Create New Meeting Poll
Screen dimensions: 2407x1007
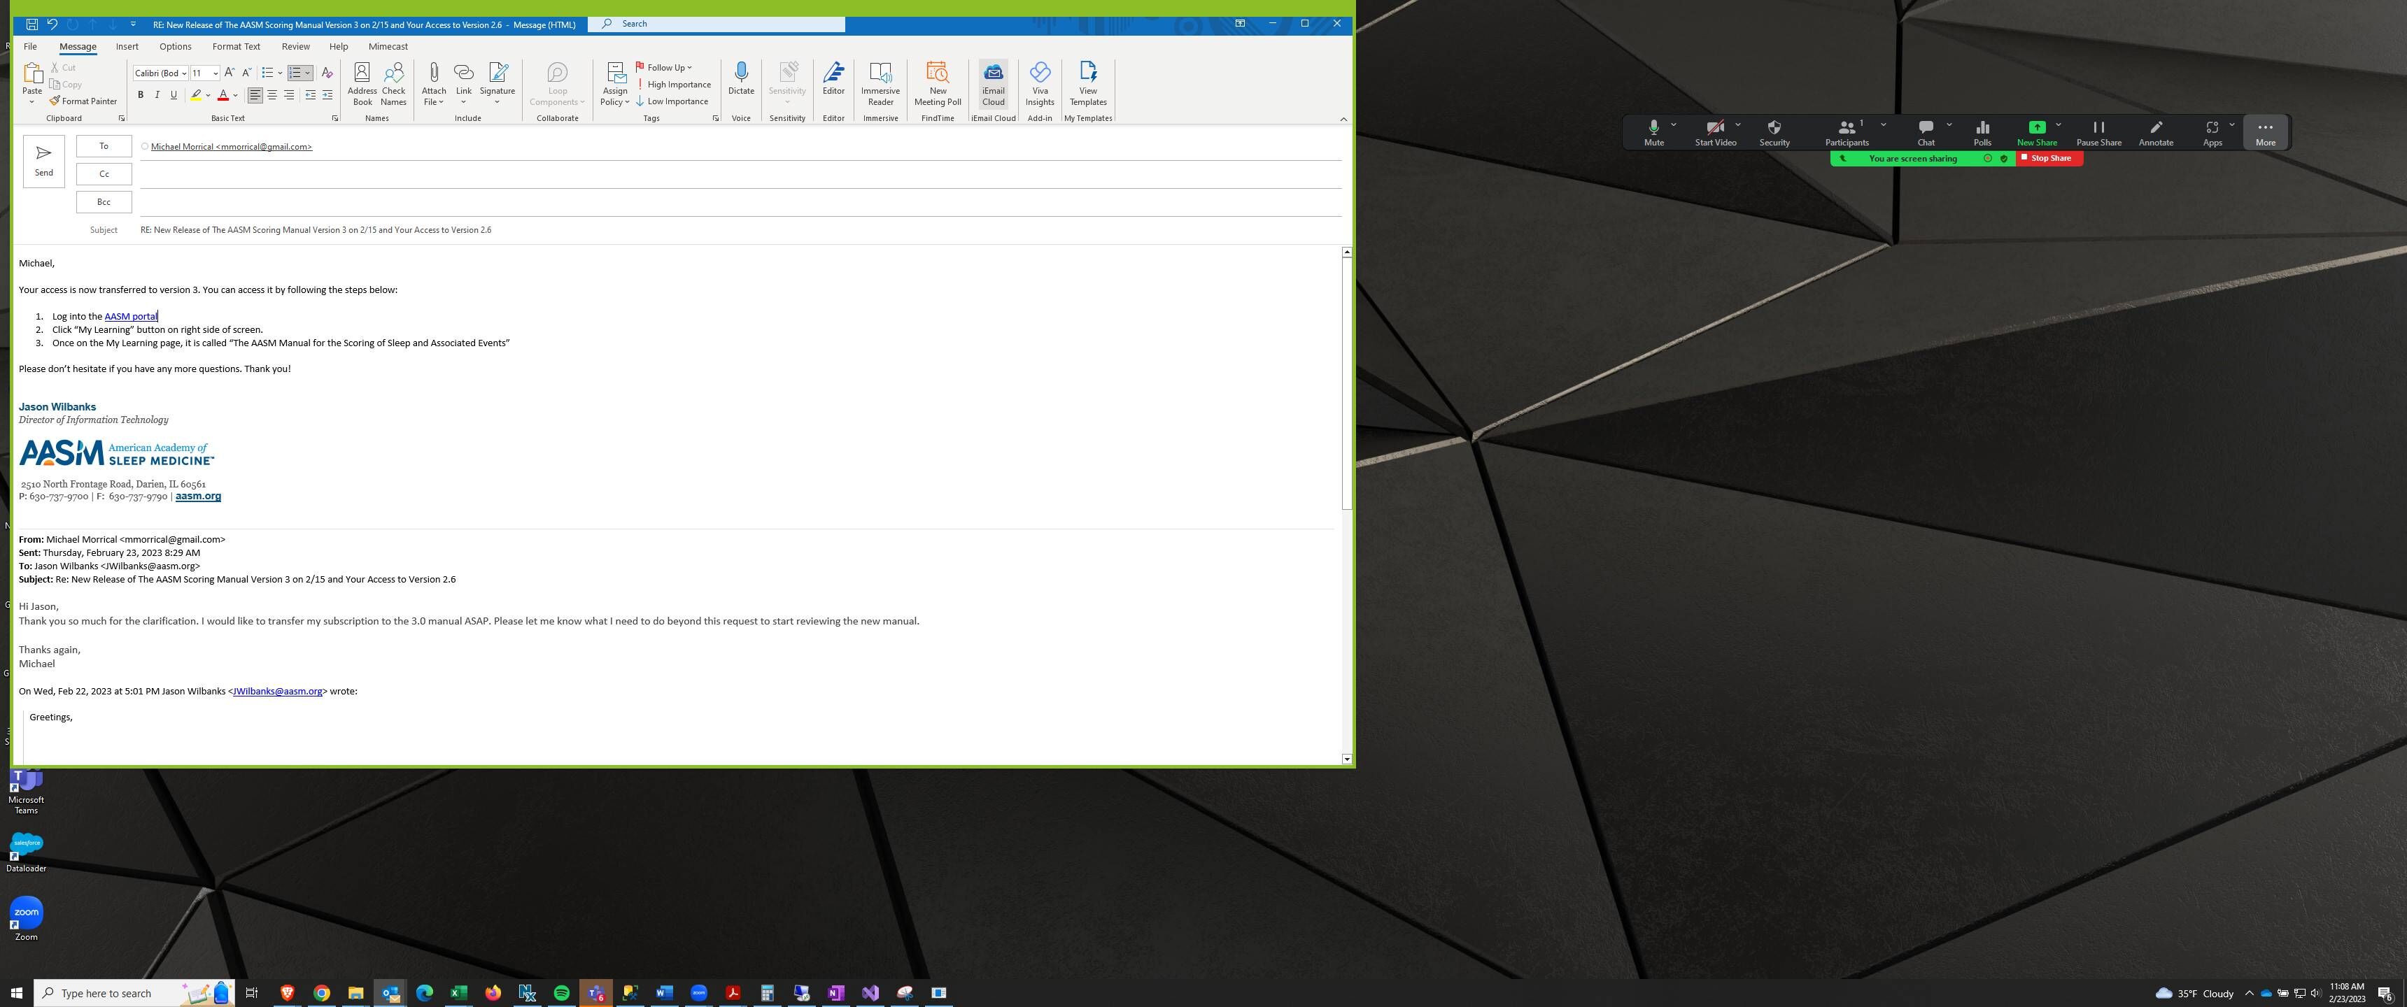coord(937,84)
